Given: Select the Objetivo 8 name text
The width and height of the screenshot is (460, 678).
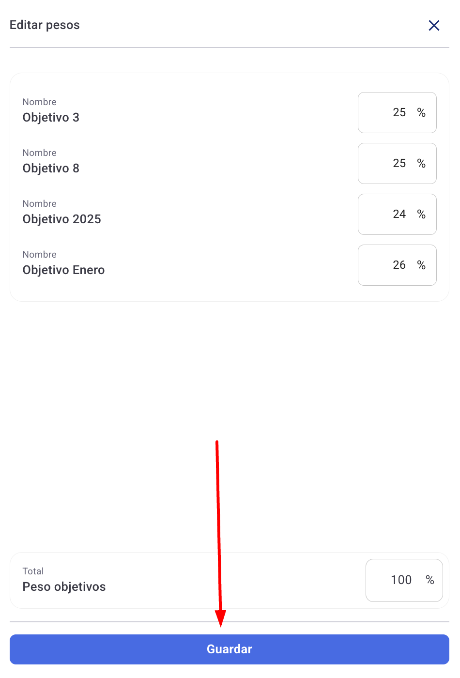Looking at the screenshot, I should [x=51, y=169].
